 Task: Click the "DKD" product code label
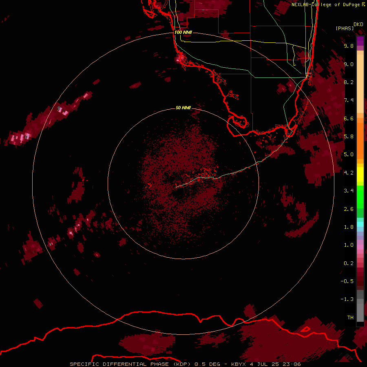(358, 24)
